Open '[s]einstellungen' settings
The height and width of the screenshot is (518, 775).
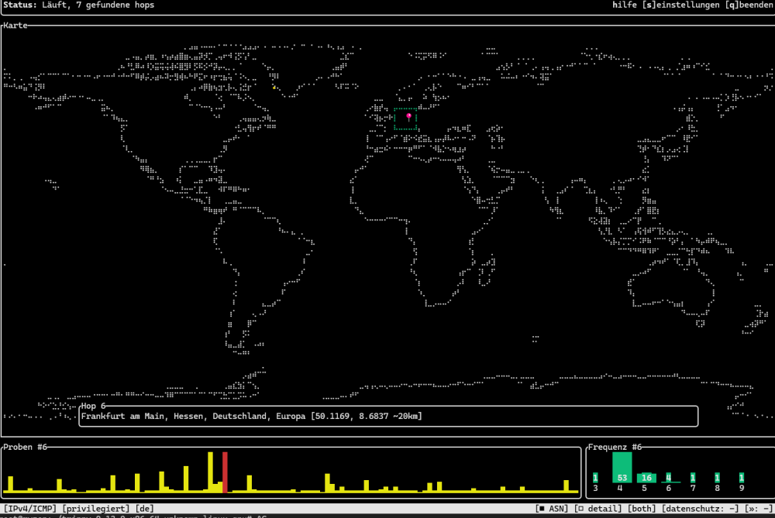(680, 5)
